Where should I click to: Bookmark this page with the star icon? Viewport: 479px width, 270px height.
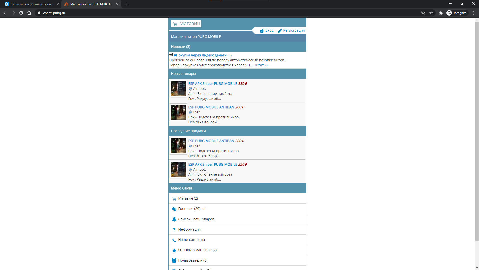(x=431, y=13)
